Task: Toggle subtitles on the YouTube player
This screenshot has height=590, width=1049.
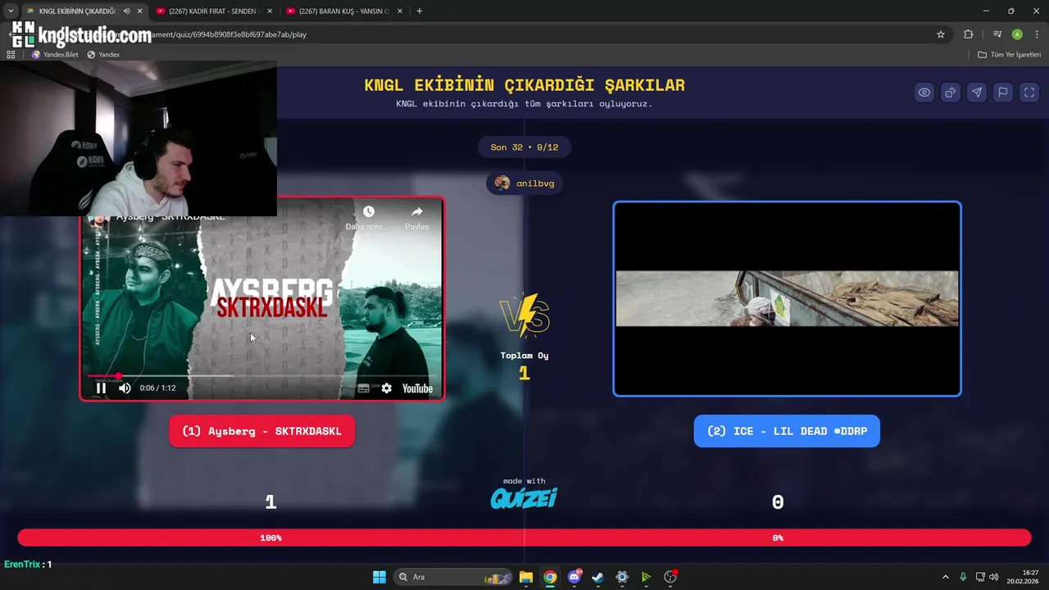Action: 364,388
